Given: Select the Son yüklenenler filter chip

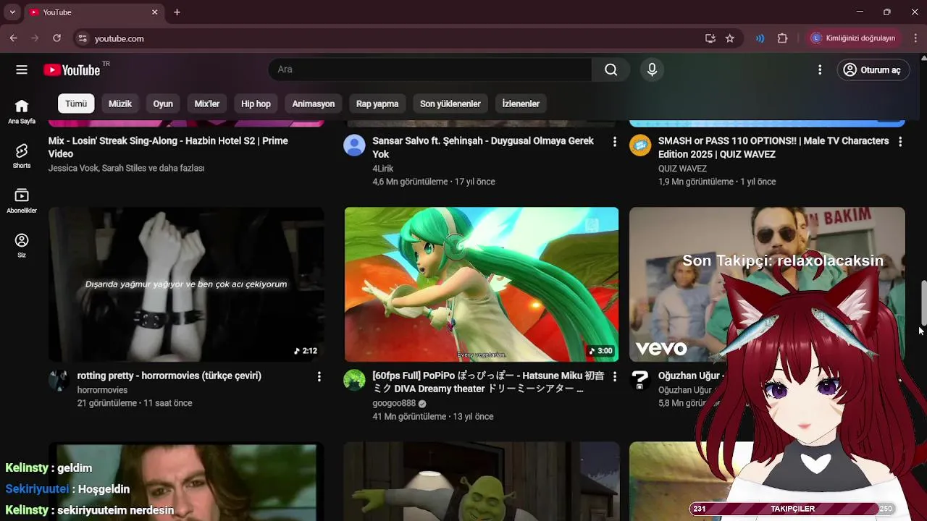Looking at the screenshot, I should [x=450, y=103].
